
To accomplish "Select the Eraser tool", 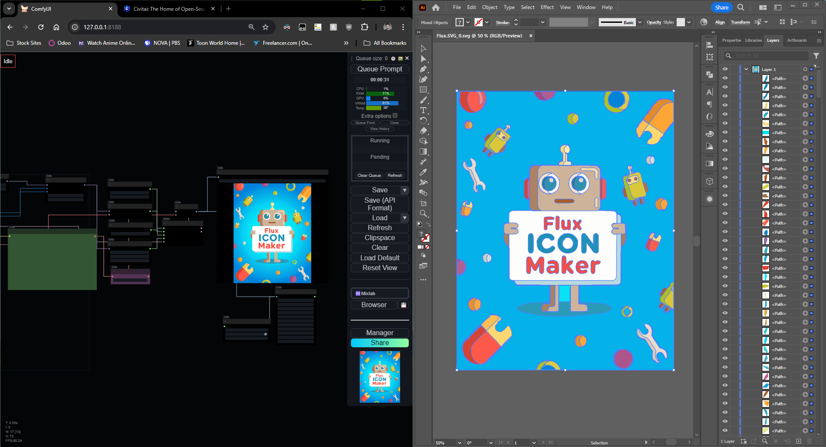I will pyautogui.click(x=423, y=131).
